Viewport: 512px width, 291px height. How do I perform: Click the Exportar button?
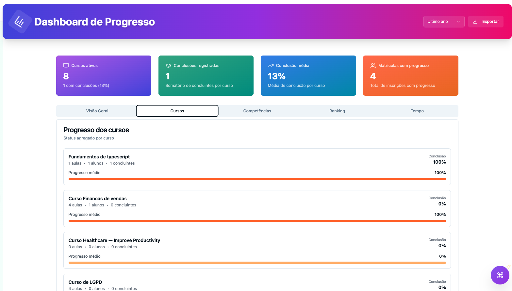[x=486, y=21]
